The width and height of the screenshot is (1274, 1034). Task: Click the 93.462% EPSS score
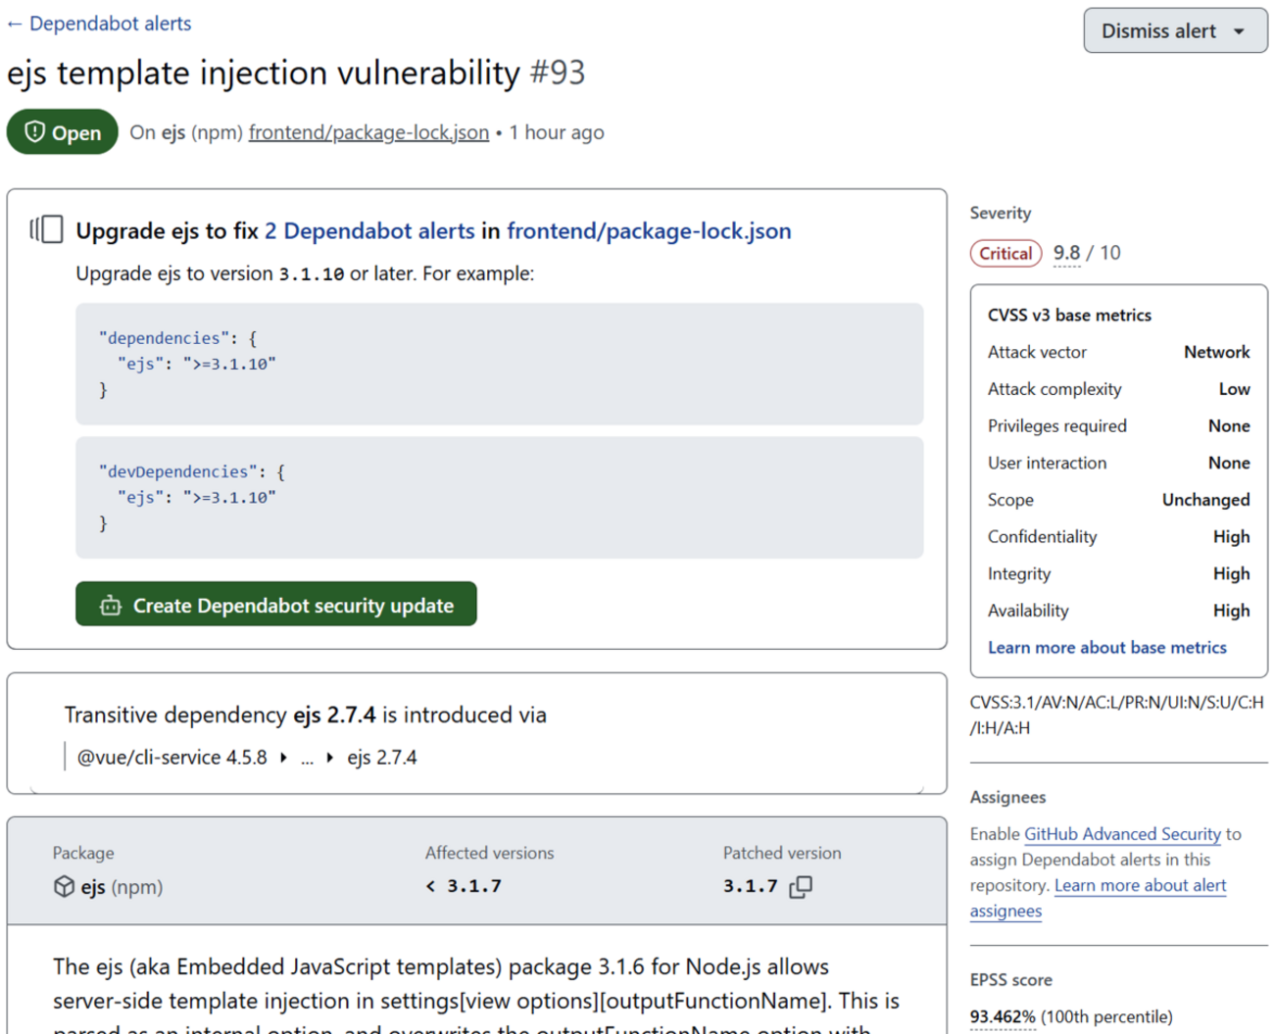1003,1016
